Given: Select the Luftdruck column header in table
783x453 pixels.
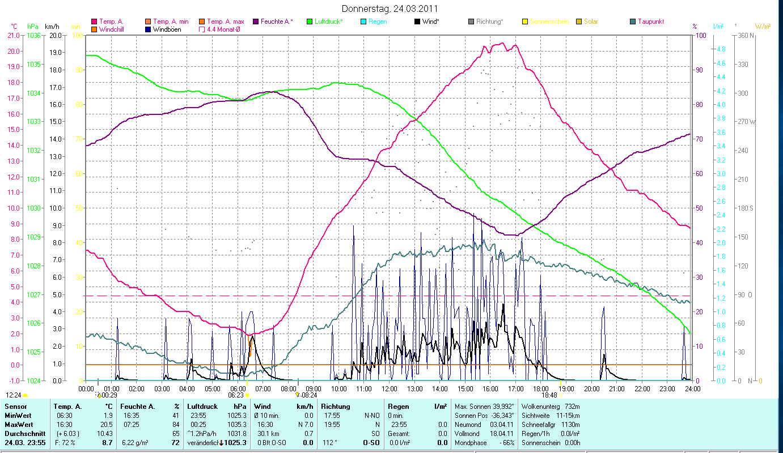Looking at the screenshot, I should coord(202,407).
